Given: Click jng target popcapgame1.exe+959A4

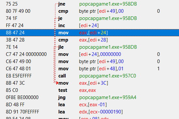Looking at the screenshot, I should (x=108, y=97).
